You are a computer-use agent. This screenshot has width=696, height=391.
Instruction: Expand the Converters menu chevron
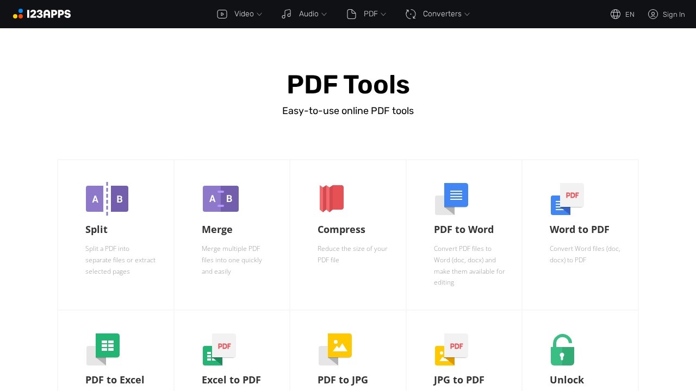coord(467,15)
